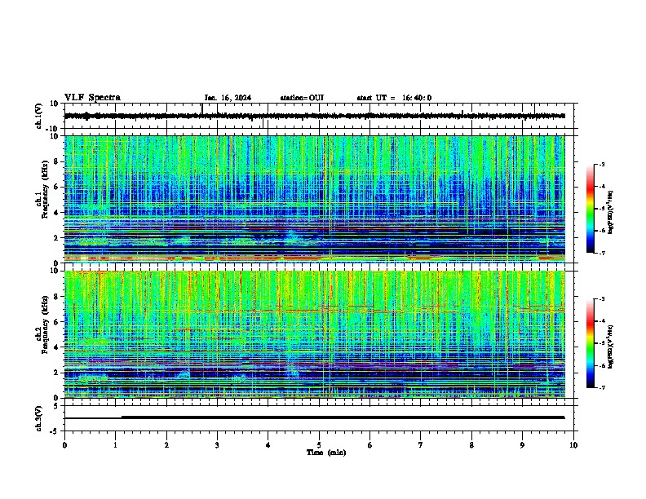Click the "Time (min)" axis title
Image resolution: width=646 pixels, height=499 pixels.
click(326, 453)
